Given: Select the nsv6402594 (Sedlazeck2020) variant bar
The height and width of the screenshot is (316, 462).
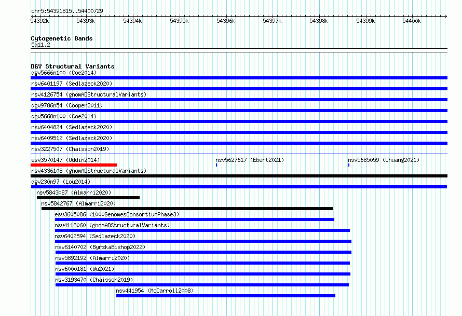Looking at the screenshot, I should coord(203,241).
